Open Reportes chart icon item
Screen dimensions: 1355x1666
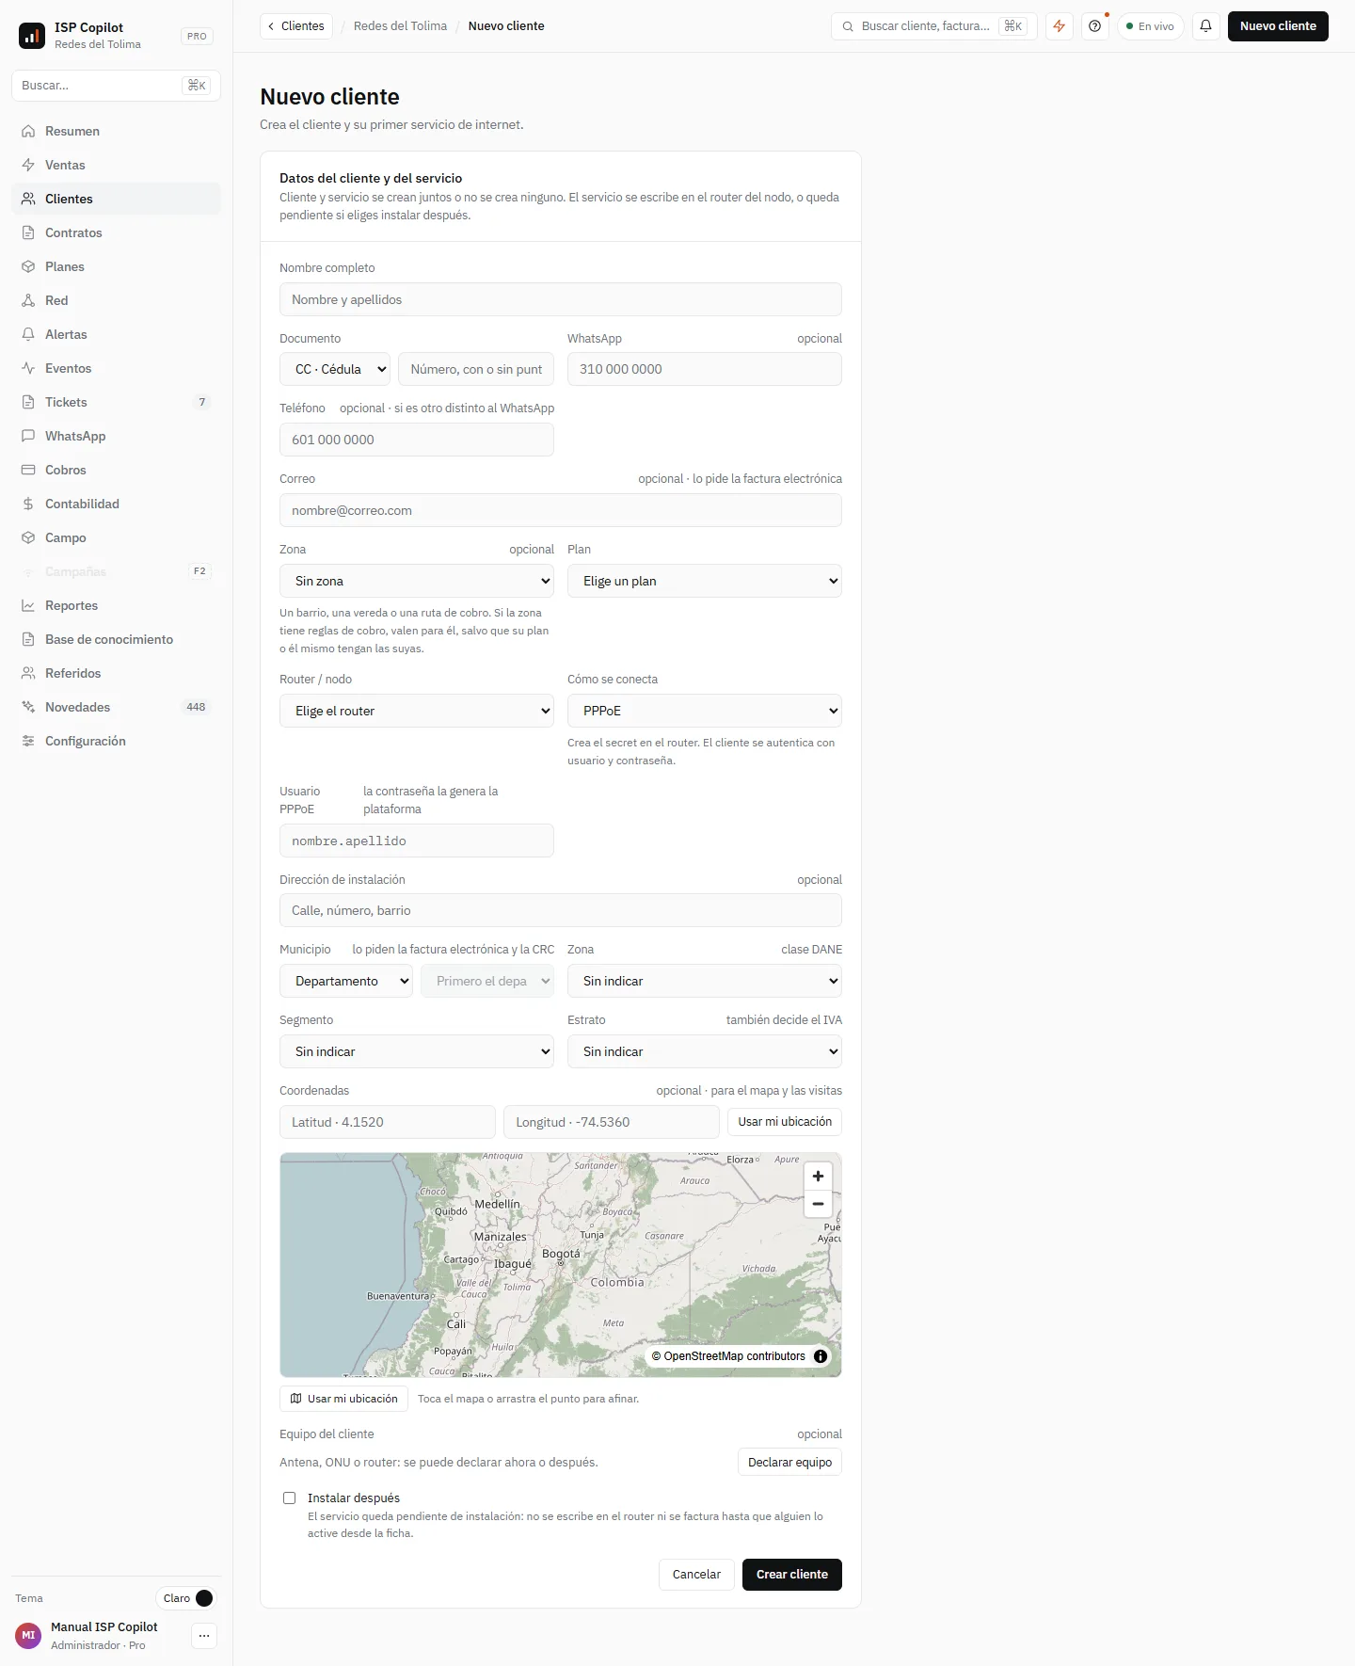click(116, 605)
